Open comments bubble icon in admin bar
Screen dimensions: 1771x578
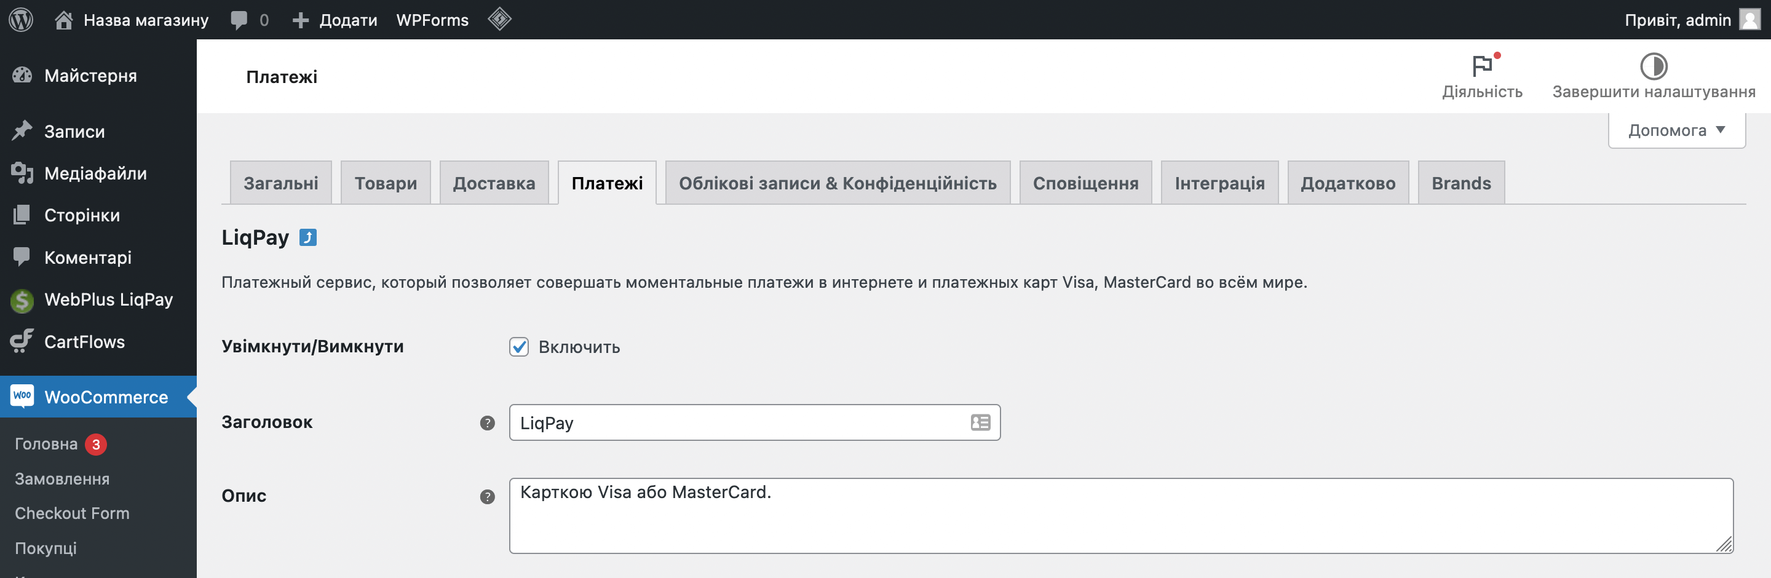pyautogui.click(x=239, y=20)
